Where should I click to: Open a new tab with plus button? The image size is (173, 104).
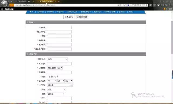[59, 1]
